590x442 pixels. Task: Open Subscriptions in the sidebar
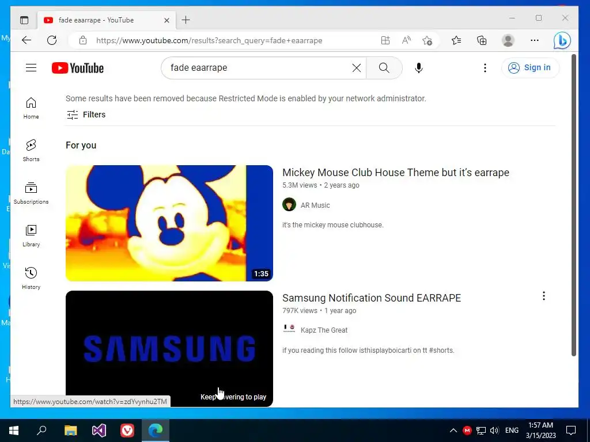click(31, 193)
